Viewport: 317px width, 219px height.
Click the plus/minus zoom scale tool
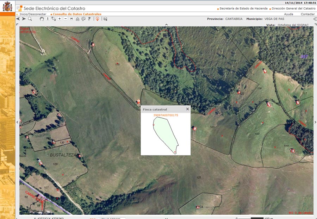[48, 19]
